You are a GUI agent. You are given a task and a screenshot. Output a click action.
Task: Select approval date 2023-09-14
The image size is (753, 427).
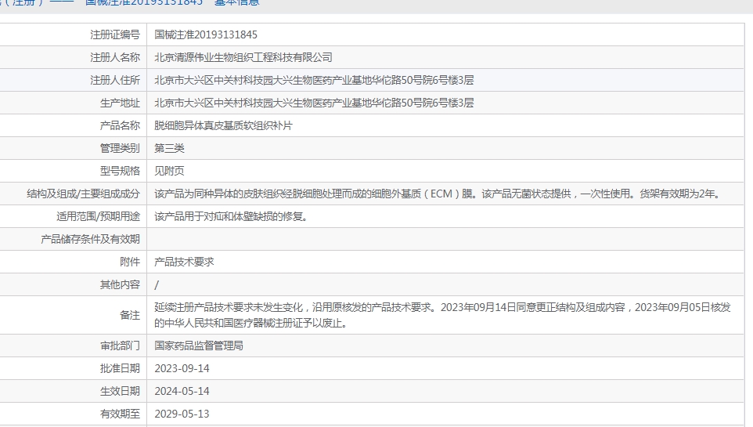[182, 368]
